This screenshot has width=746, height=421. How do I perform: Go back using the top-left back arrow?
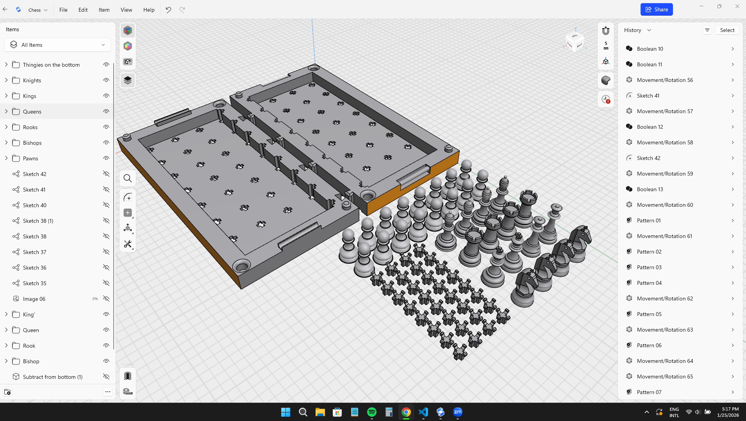(5, 9)
